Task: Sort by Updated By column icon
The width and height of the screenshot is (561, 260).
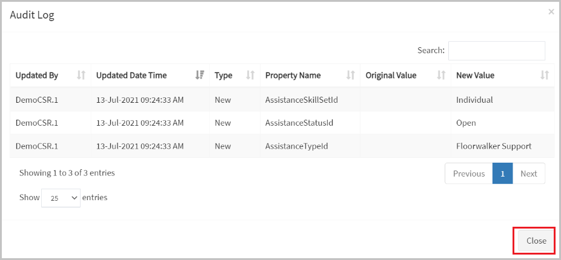Action: (81, 76)
